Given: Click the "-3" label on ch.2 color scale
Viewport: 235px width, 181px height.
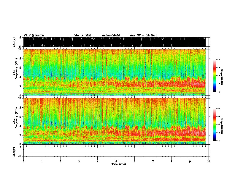Looking at the screenshot, I should [219, 109].
